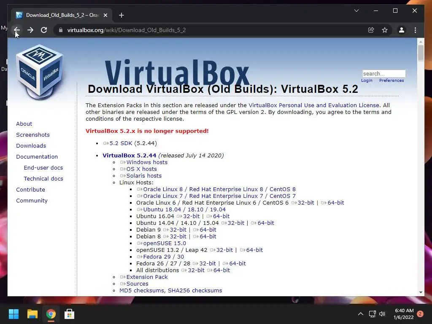Go back using the browser back arrow
432x324 pixels.
coord(17,30)
